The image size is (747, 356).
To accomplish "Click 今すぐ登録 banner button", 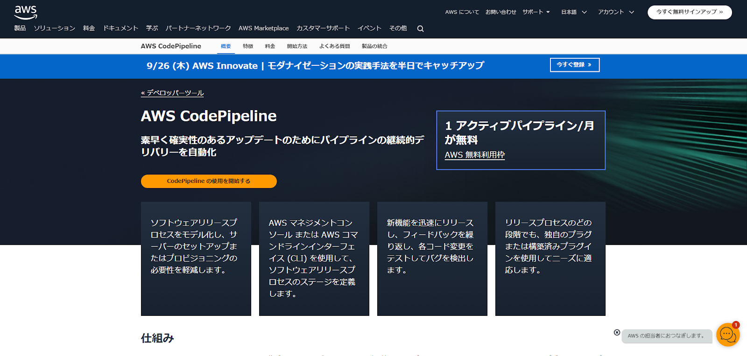I will [575, 65].
